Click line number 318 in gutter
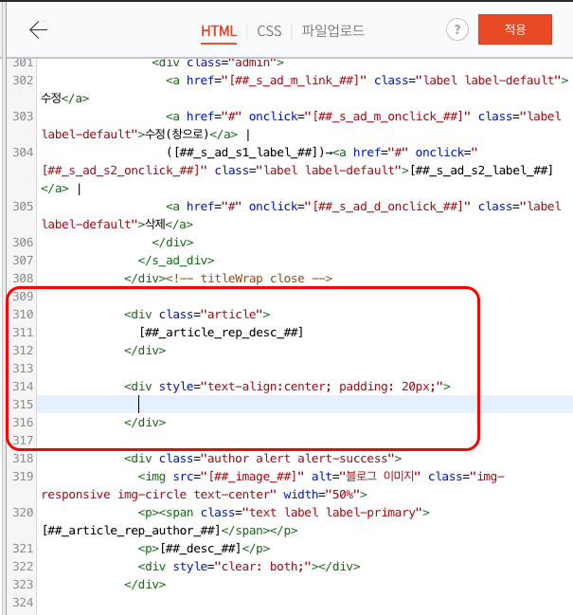 (23, 458)
